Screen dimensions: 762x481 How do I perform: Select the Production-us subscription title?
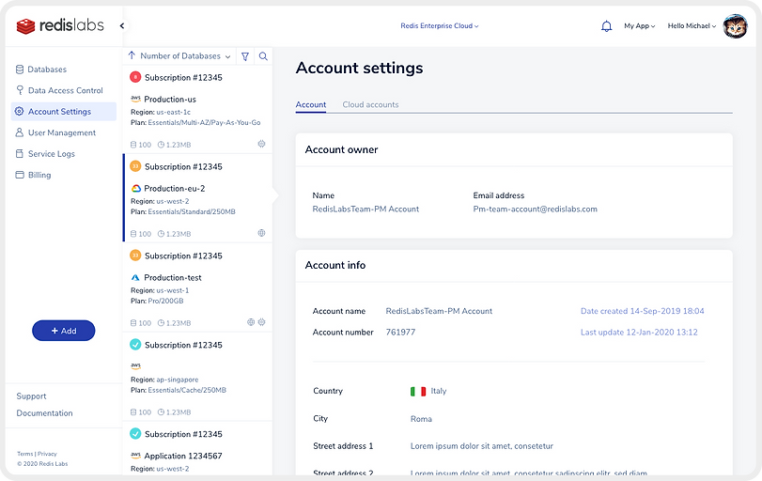(x=170, y=100)
